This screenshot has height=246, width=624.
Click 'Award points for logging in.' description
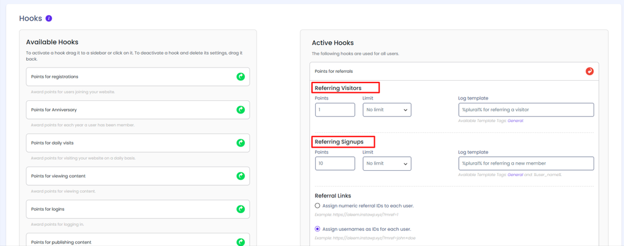point(57,225)
